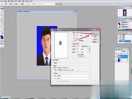Toggle Show Bounding Box checkbox
132x99 pixels.
[x=78, y=55]
